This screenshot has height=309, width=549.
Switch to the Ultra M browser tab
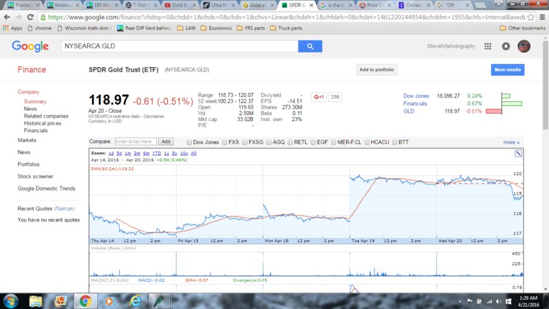(219, 6)
